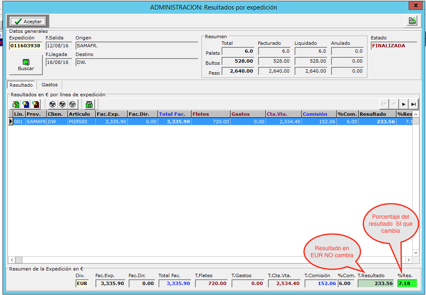
Task: Click the red circles chart icon
Action: click(x=62, y=104)
